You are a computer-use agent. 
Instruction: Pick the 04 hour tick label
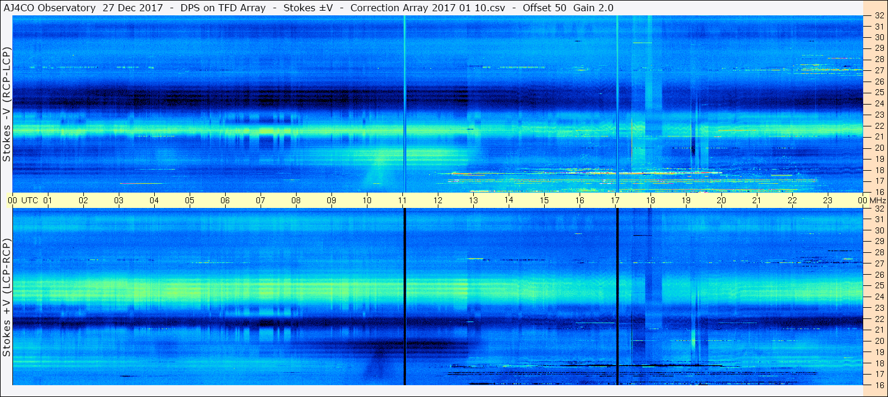pyautogui.click(x=154, y=200)
